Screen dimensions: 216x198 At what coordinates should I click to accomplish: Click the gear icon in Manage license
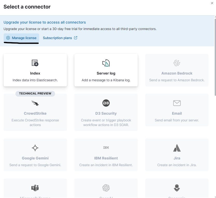pos(8,38)
